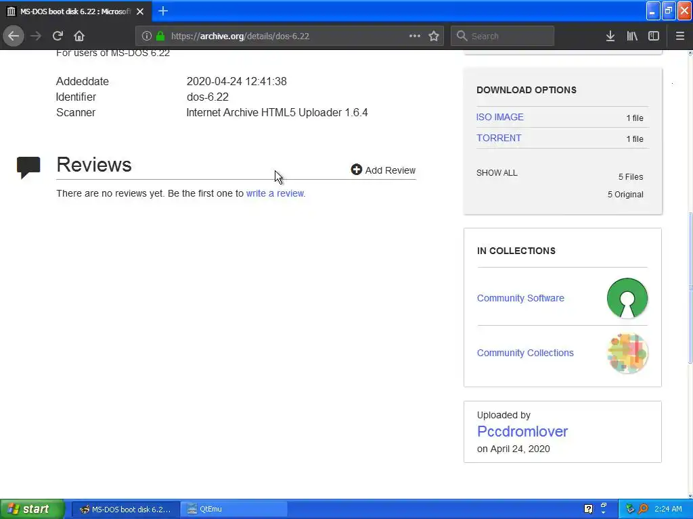Click the help question mark tray icon
The height and width of the screenshot is (519, 693).
click(588, 509)
